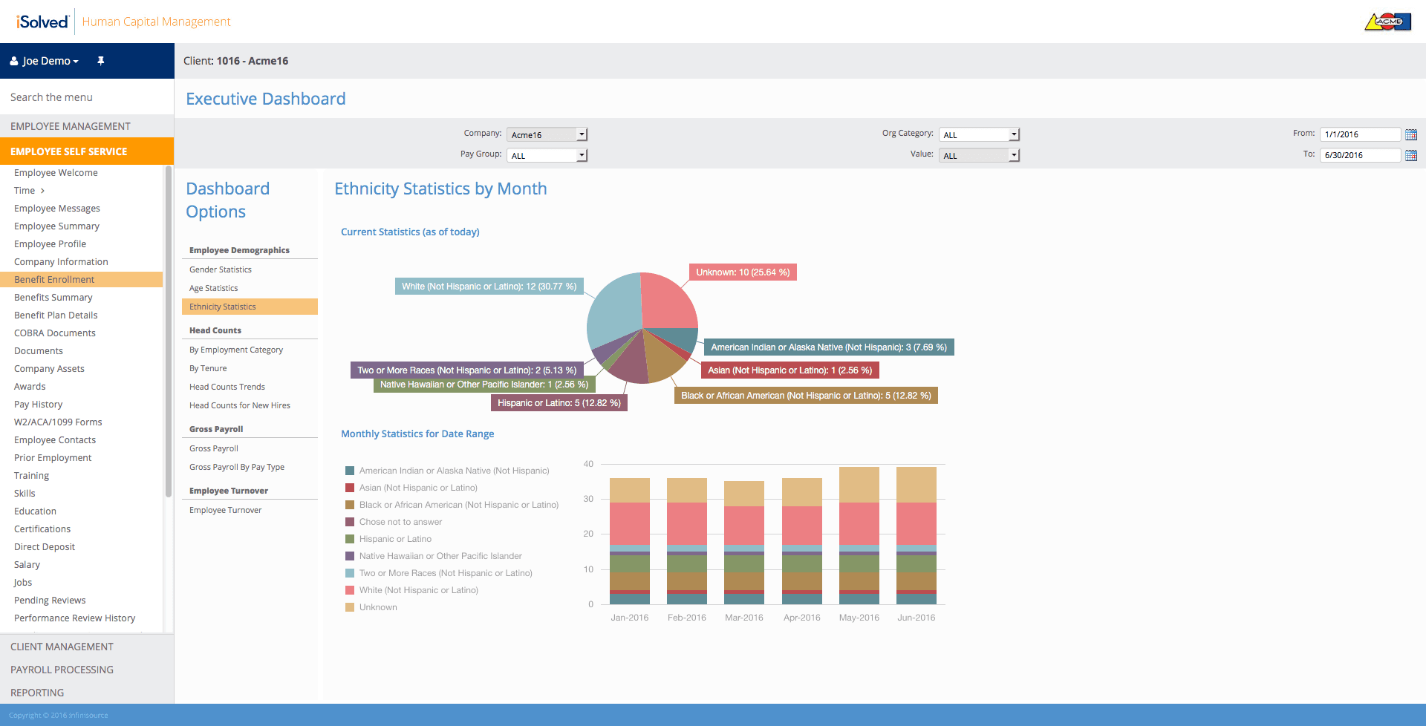
Task: Open the From date calendar icon
Action: [x=1411, y=134]
